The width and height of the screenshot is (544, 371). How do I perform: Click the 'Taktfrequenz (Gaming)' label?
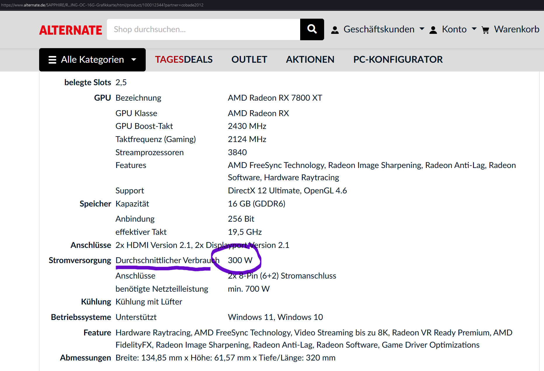coord(156,139)
